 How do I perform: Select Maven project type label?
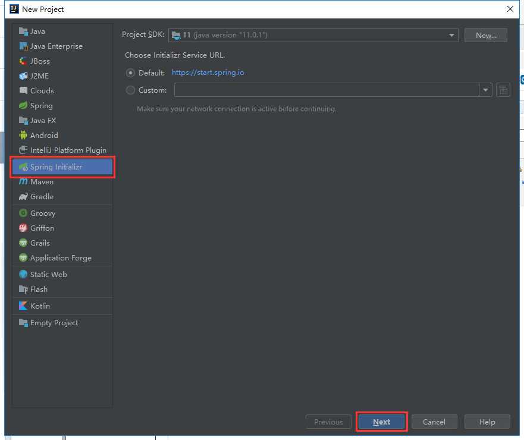(42, 182)
